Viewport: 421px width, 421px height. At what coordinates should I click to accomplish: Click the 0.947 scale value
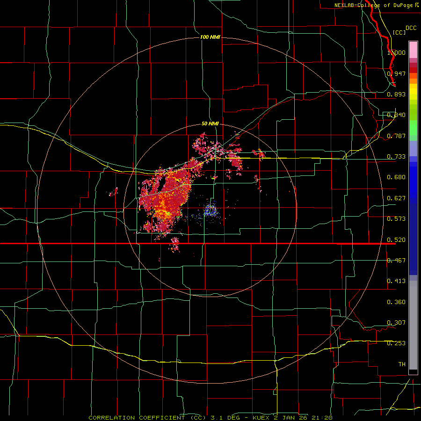(396, 73)
